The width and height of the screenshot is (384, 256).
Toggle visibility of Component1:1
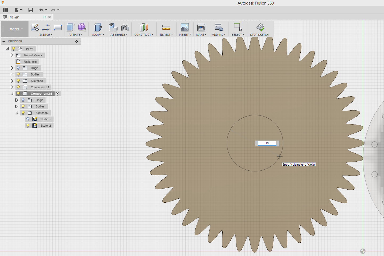pyautogui.click(x=18, y=87)
